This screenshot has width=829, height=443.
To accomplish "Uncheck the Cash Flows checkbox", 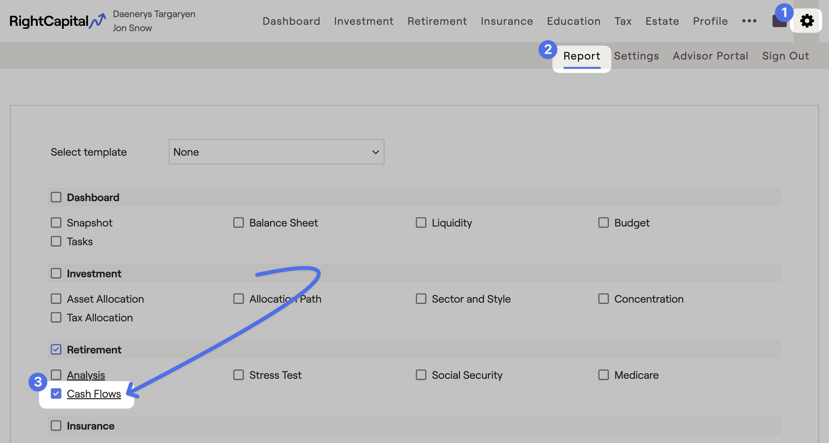I will tap(56, 393).
